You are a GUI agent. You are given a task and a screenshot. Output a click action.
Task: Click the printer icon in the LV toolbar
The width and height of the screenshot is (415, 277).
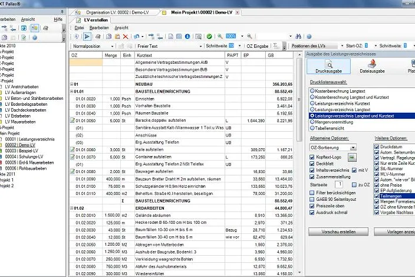click(98, 36)
